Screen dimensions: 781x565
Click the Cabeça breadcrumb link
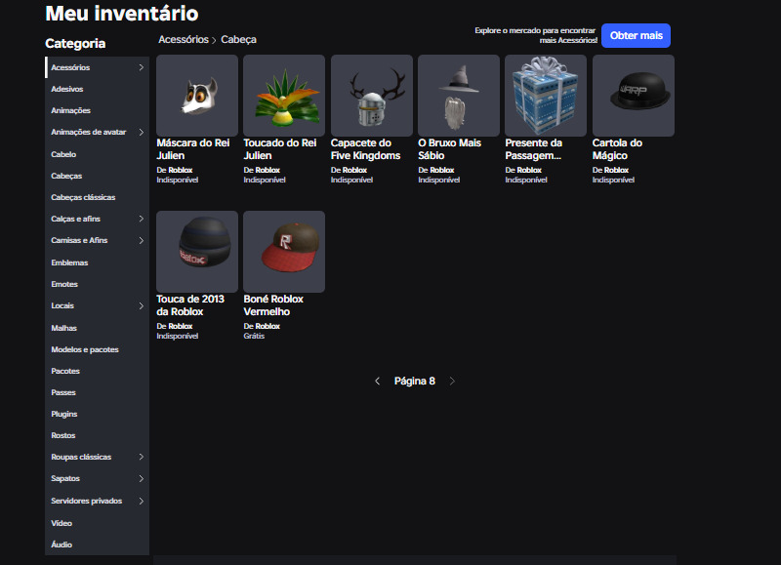[x=238, y=39]
